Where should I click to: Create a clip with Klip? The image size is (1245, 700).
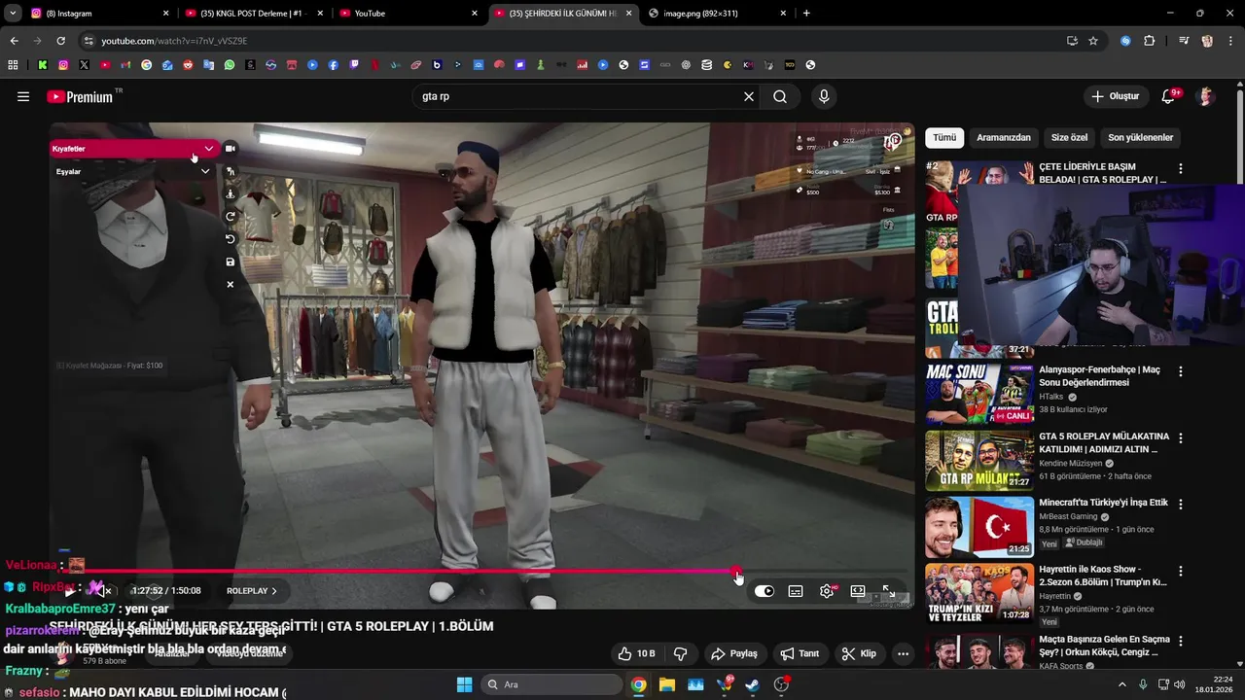coord(860,653)
